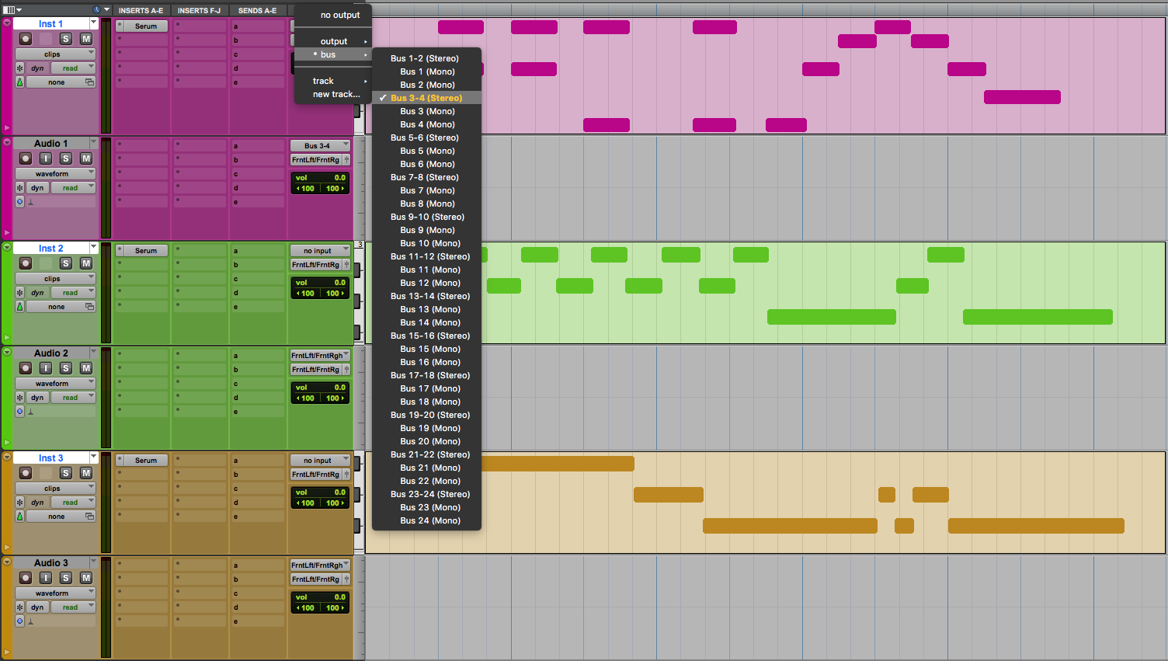Click the freeze snowflake icon on Inst 1
This screenshot has width=1168, height=661.
(20, 68)
